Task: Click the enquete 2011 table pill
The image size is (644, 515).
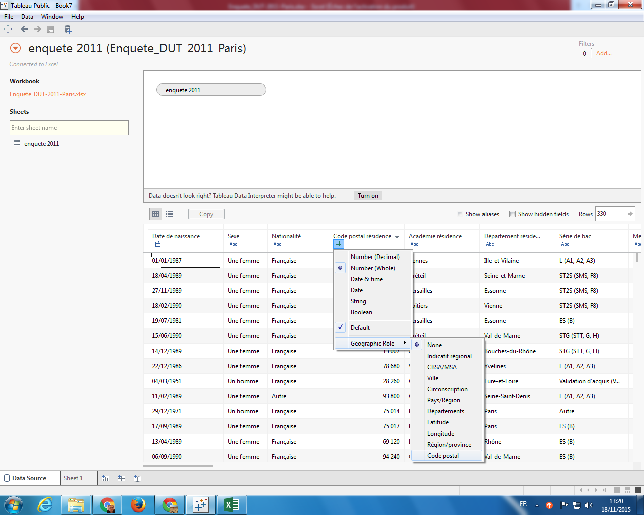Action: 211,90
